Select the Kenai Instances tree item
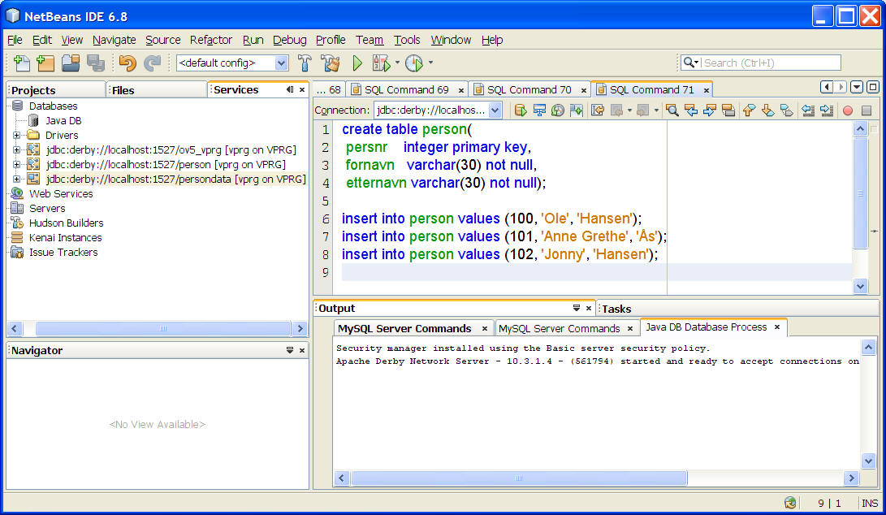Image resolution: width=886 pixels, height=515 pixels. coord(66,238)
